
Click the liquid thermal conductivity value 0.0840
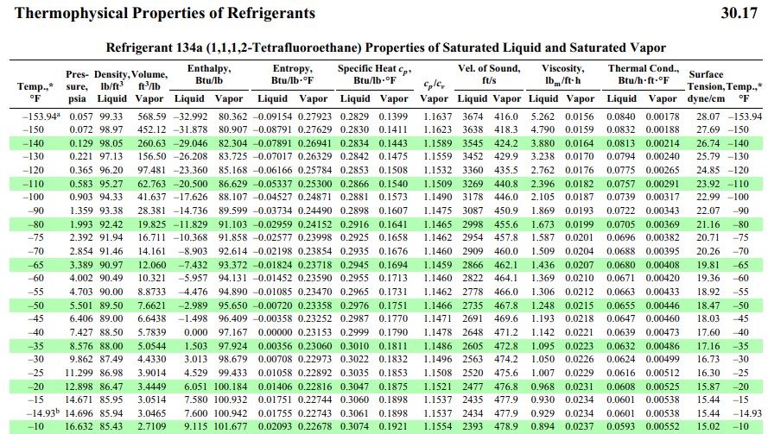(x=620, y=116)
